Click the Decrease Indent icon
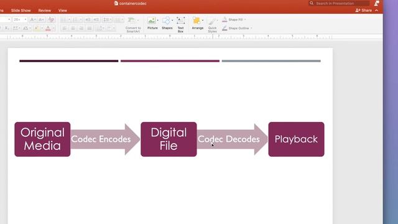 point(88,19)
